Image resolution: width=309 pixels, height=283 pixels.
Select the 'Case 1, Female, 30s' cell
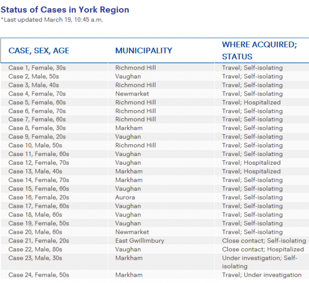pos(37,68)
